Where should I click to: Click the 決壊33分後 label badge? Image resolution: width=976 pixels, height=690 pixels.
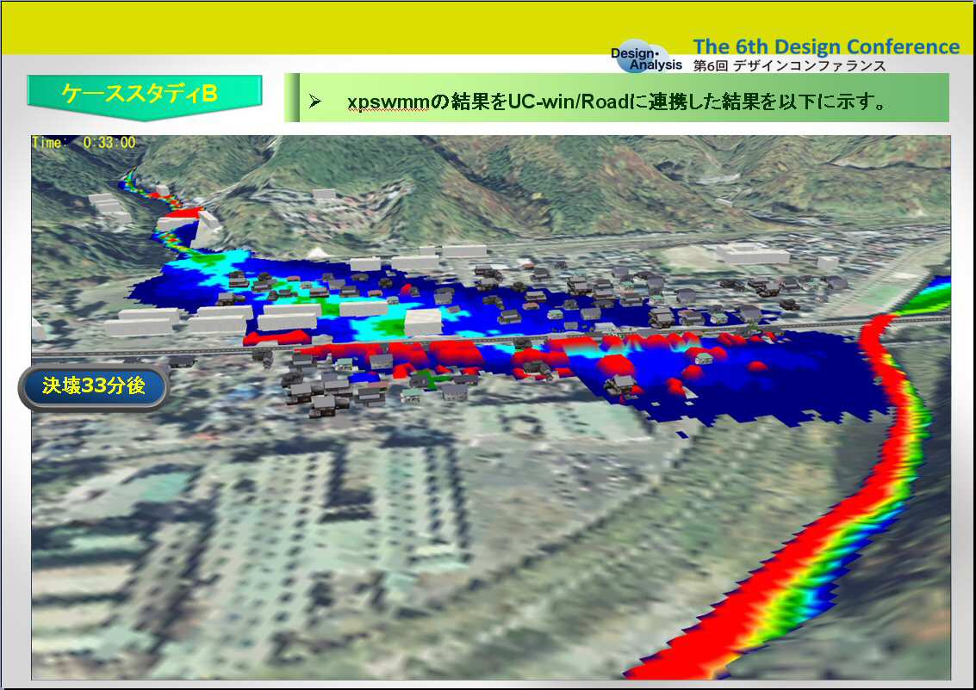93,386
